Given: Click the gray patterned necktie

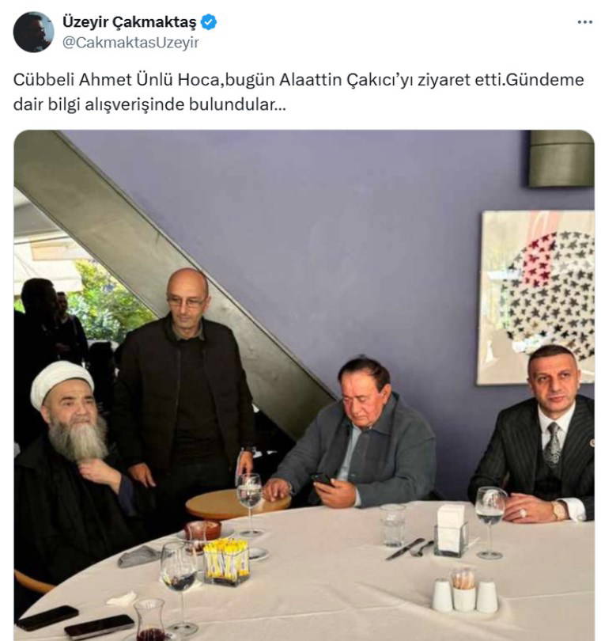Looking at the screenshot, I should pyautogui.click(x=554, y=446).
